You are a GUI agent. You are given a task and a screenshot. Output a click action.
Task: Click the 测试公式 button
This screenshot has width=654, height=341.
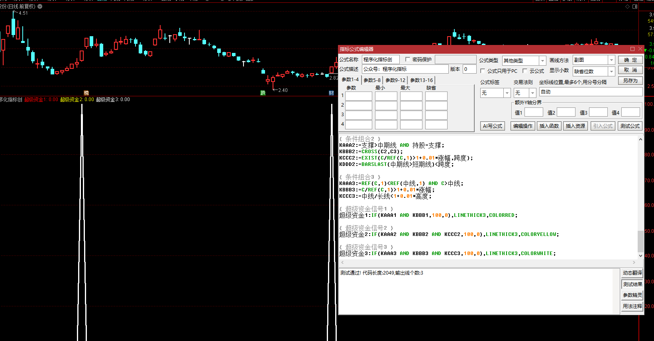[630, 126]
